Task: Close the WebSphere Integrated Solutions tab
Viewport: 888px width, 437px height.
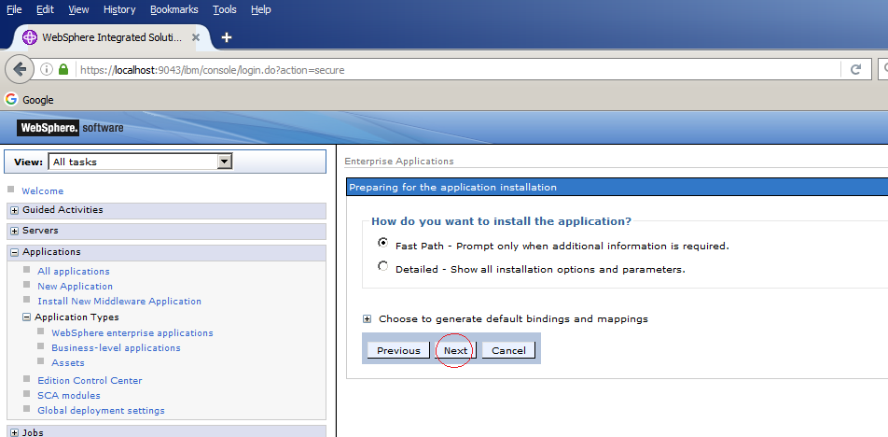Action: point(196,37)
